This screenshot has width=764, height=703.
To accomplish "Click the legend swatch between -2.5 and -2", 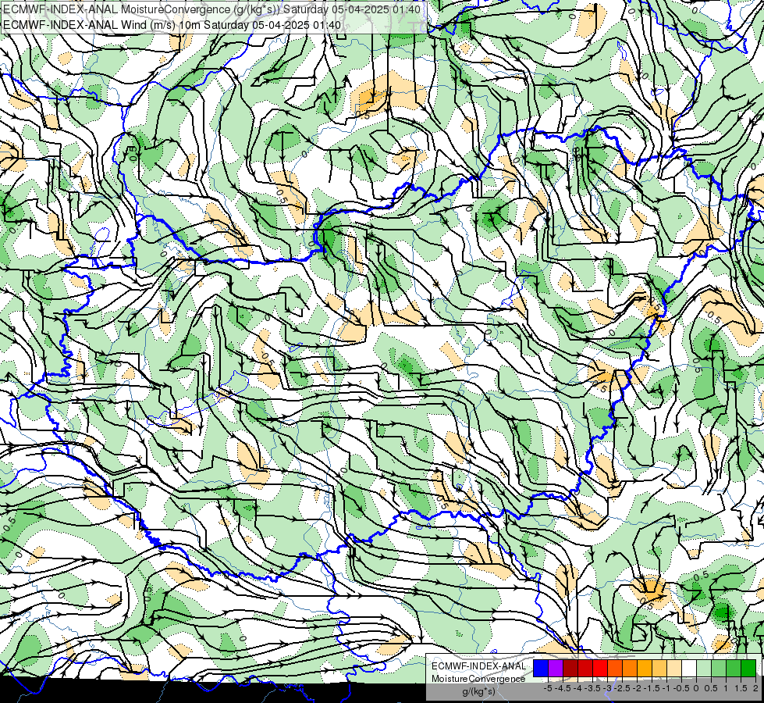I will pos(630,669).
